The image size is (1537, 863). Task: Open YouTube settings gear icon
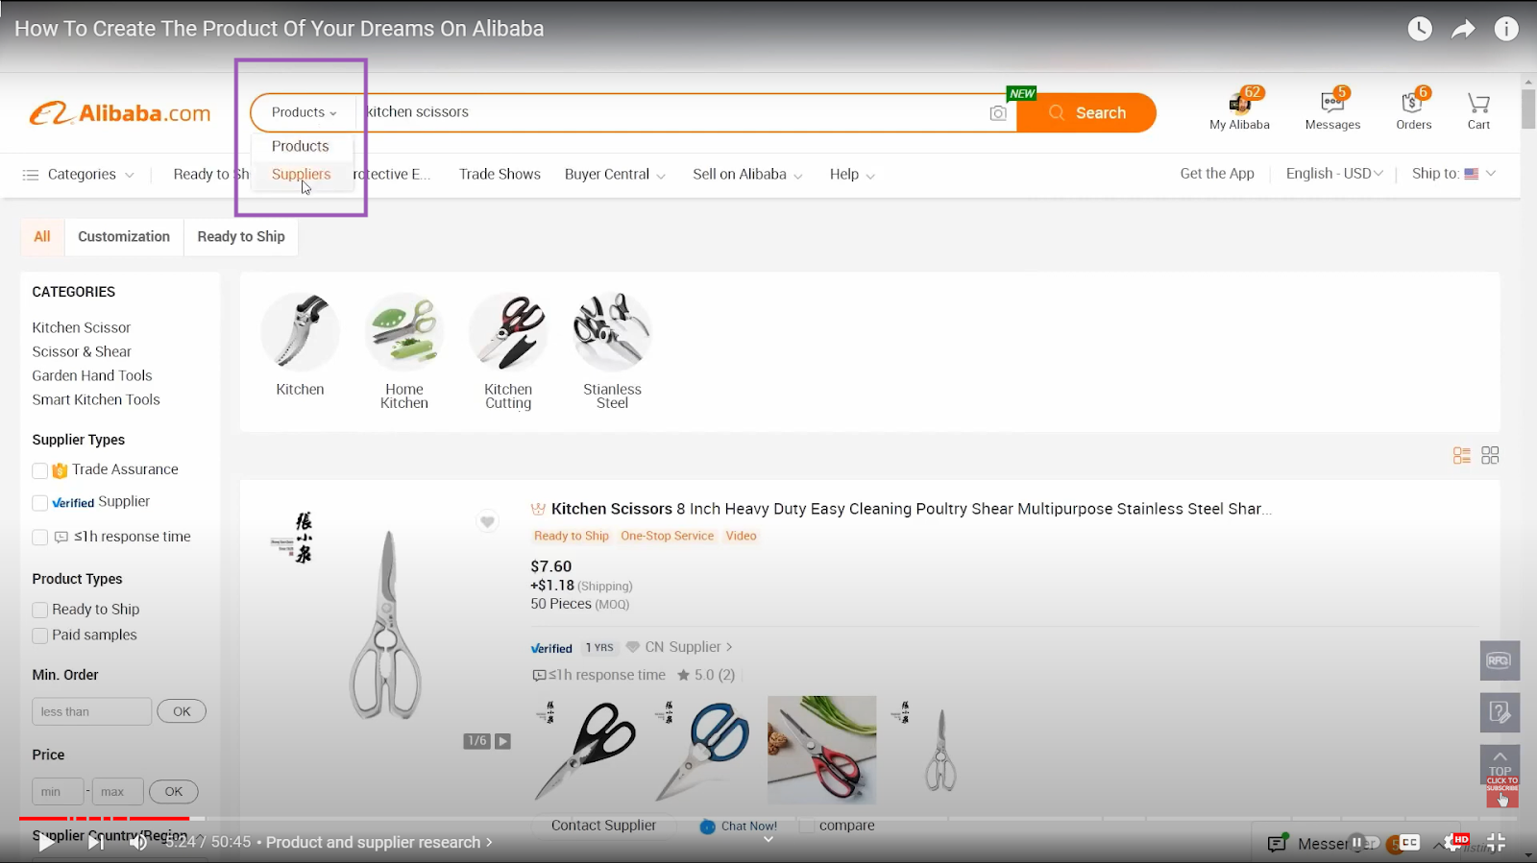pyautogui.click(x=1452, y=842)
